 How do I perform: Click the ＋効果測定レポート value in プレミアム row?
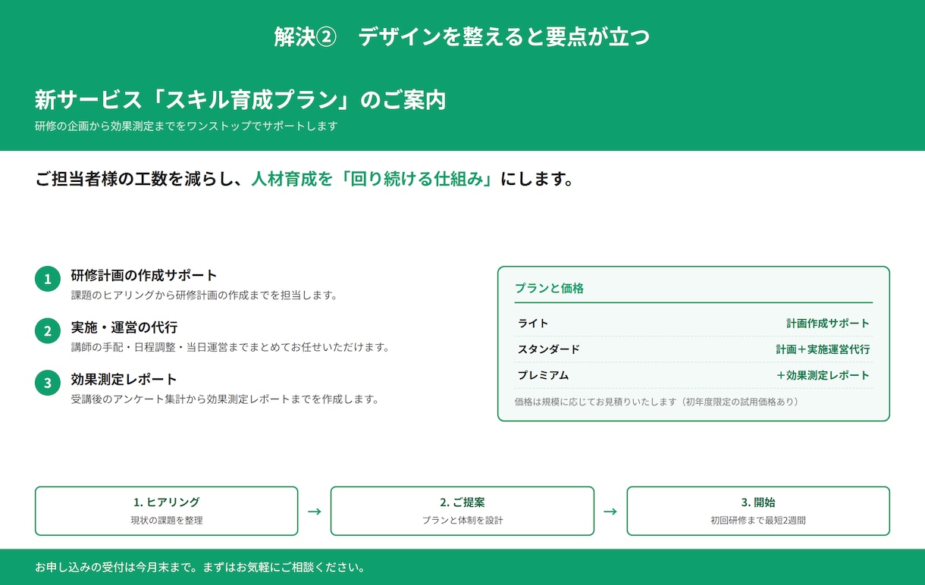tap(823, 375)
